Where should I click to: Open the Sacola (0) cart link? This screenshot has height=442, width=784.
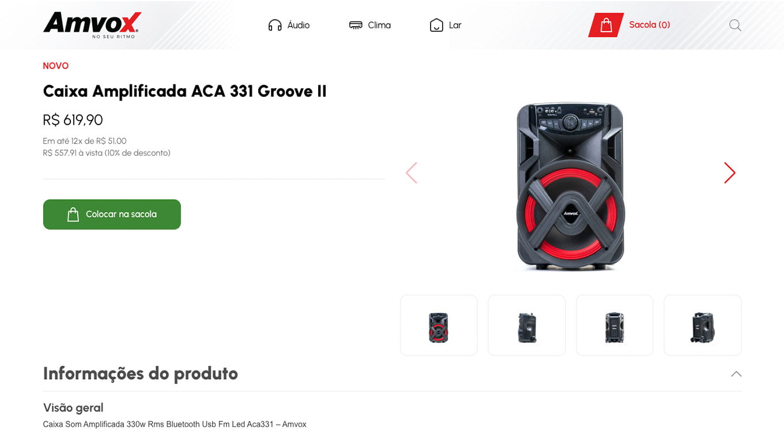(x=650, y=25)
